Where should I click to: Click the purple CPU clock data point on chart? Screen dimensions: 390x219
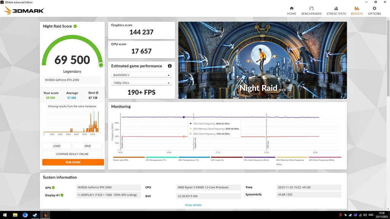tap(184, 117)
